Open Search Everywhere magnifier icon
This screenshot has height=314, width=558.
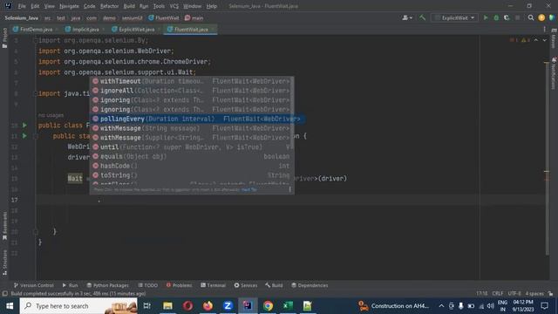point(531,17)
